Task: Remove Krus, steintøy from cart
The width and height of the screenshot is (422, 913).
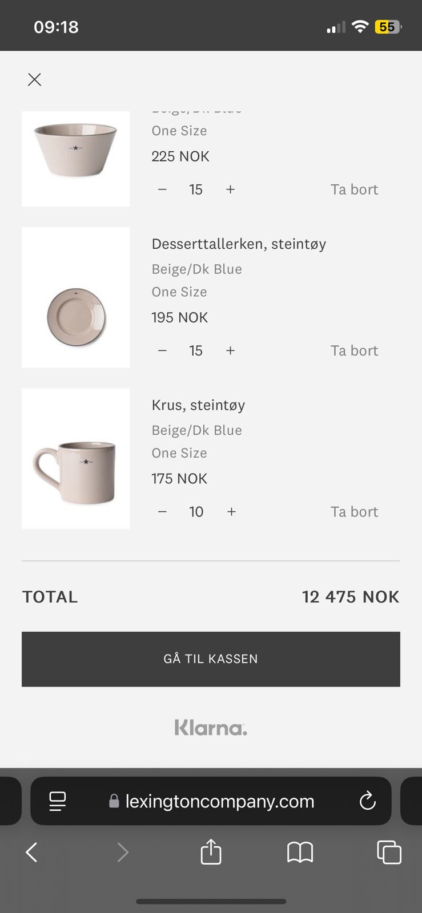Action: [x=354, y=511]
